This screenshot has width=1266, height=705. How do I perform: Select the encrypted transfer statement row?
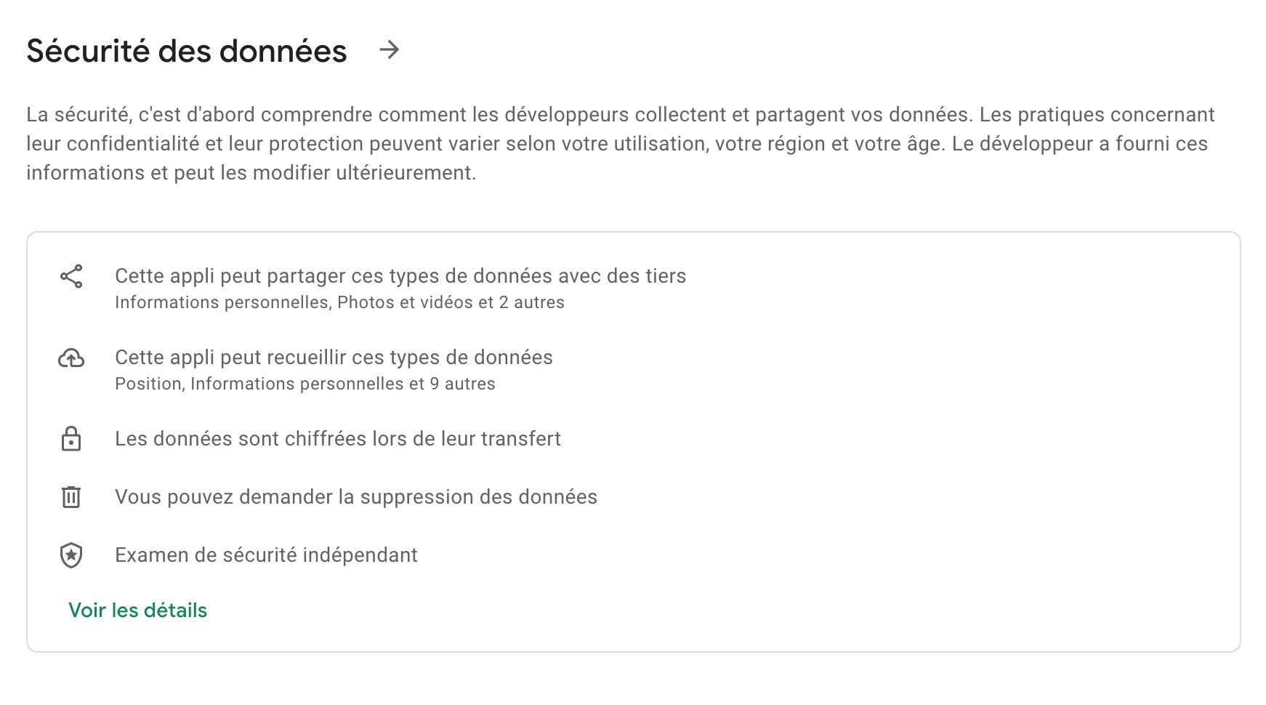337,439
